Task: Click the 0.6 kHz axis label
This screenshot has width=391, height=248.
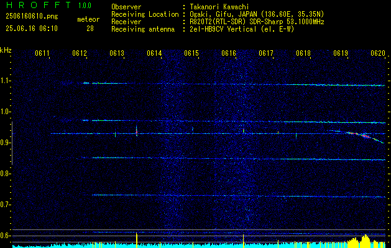Action: pos(5,236)
